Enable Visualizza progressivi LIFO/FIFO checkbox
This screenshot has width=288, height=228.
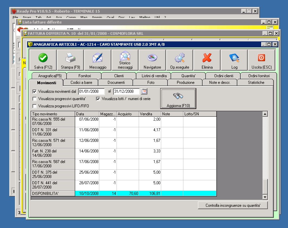[35, 106]
